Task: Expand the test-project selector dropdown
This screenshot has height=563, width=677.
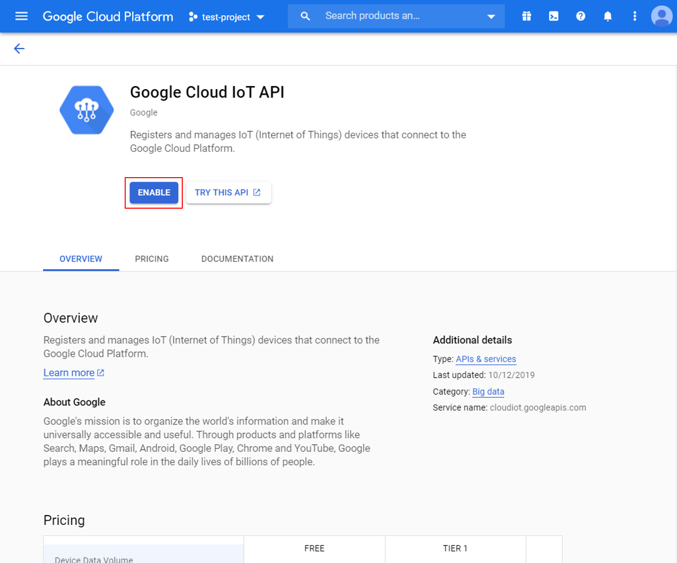Action: click(x=226, y=17)
